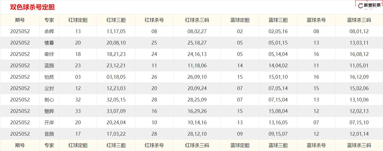Click 怡然's 蓝球杀三码 value 16,12,09
Image resolution: width=383 pixels, height=151 pixels.
pos(359,77)
